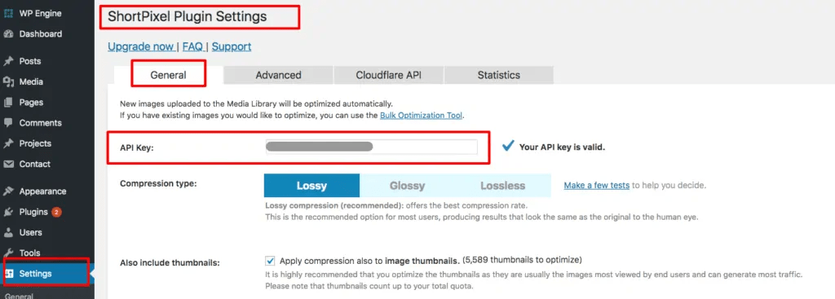Click '(5,589 thumbnails to optimize)' text
Viewport: 835px width, 299px height.
pos(522,260)
